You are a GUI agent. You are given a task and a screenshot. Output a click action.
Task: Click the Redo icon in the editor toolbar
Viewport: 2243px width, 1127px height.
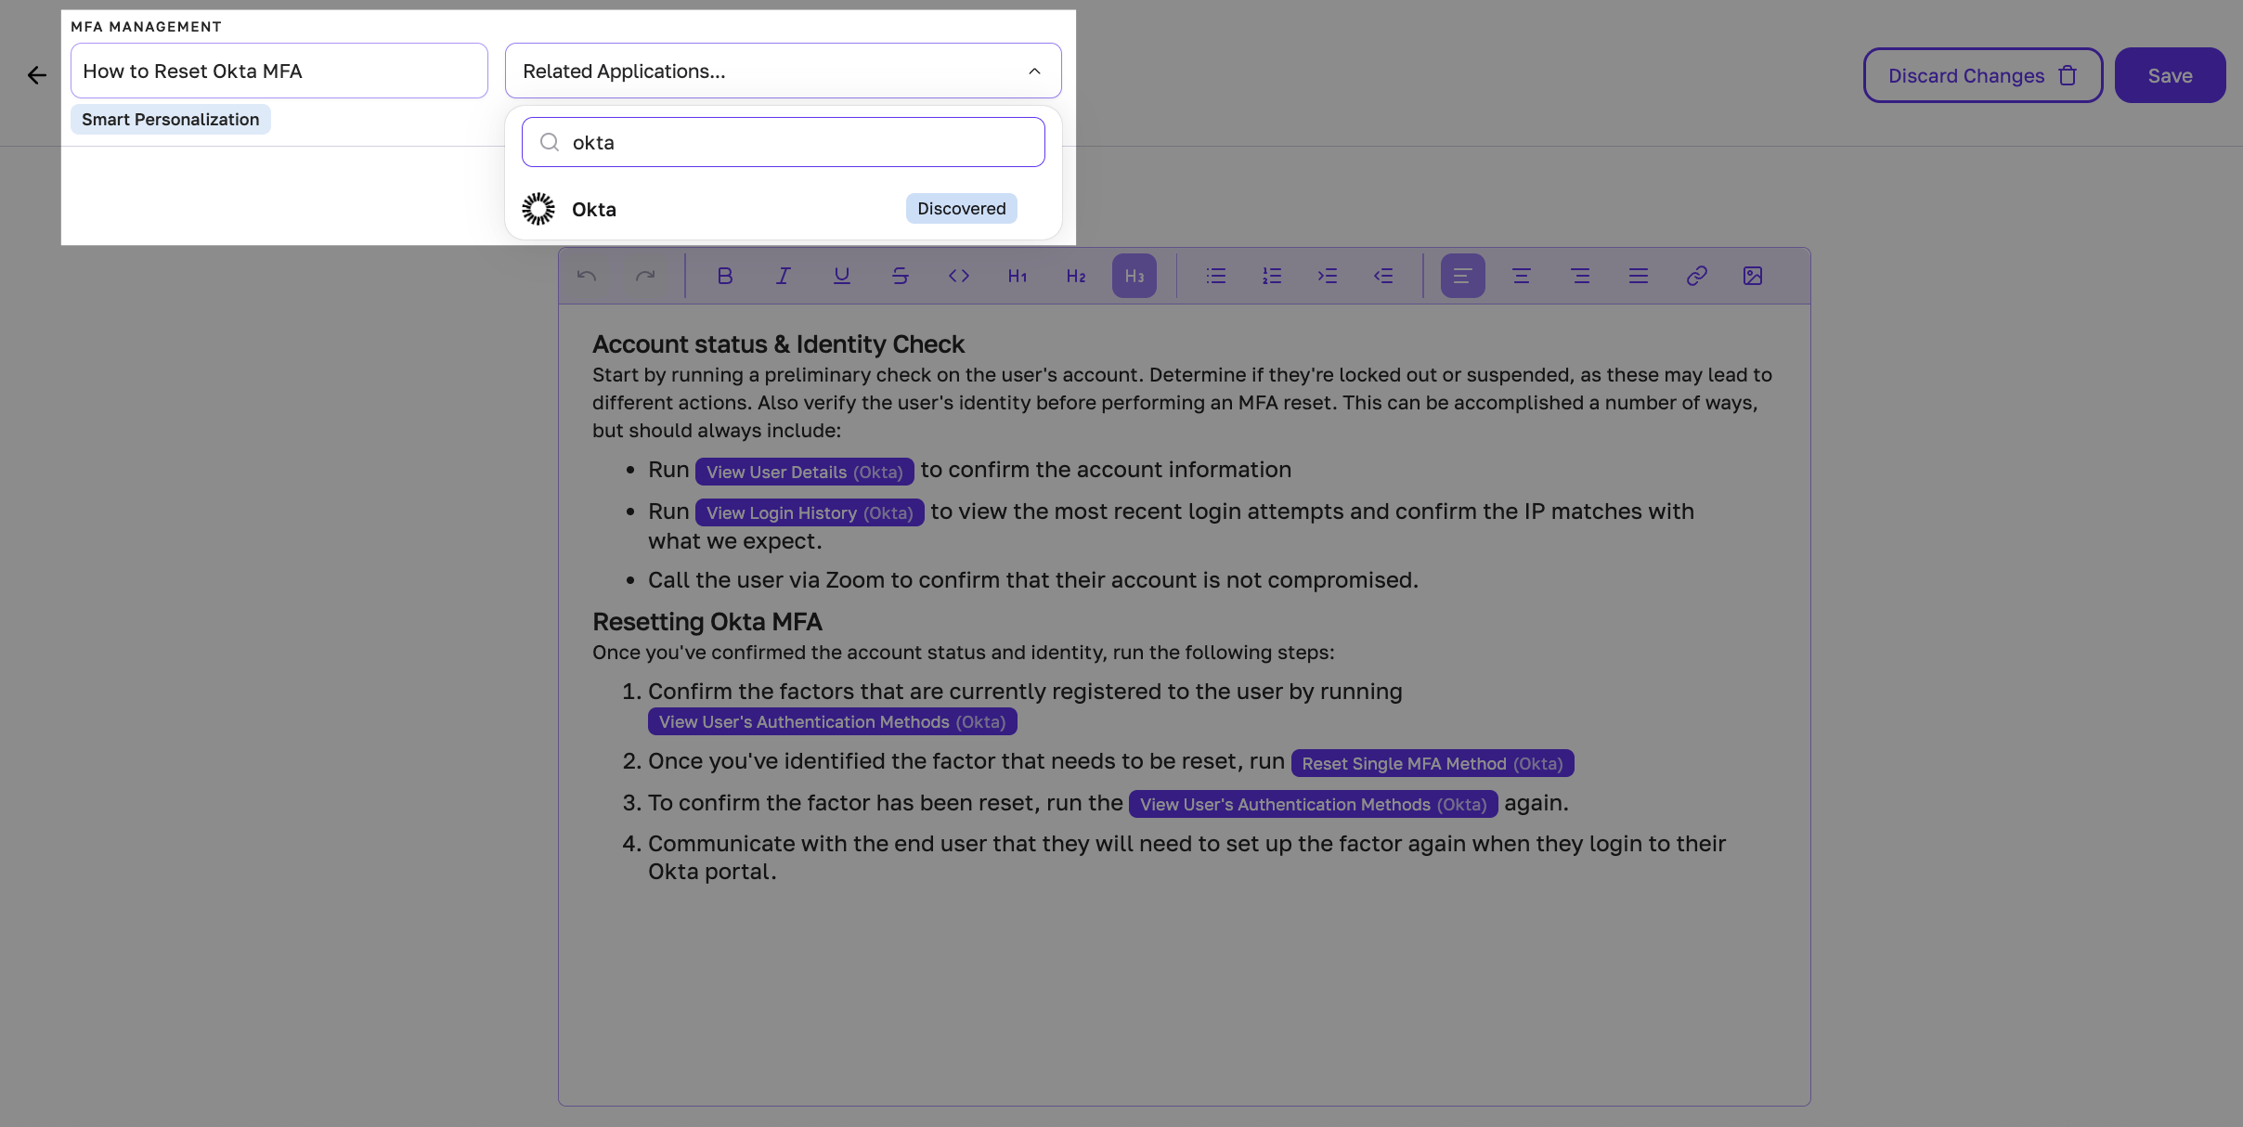[646, 275]
